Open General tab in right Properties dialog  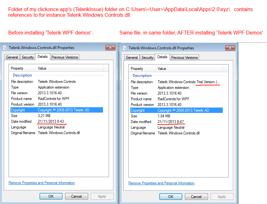[x=132, y=58]
